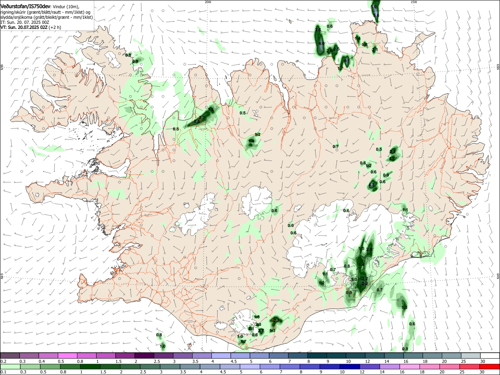Choose the darkest purple swatch between 2 and 2.5

pyautogui.click(x=144, y=355)
